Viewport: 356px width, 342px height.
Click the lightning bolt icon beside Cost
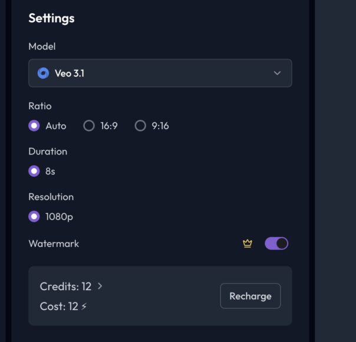(84, 306)
